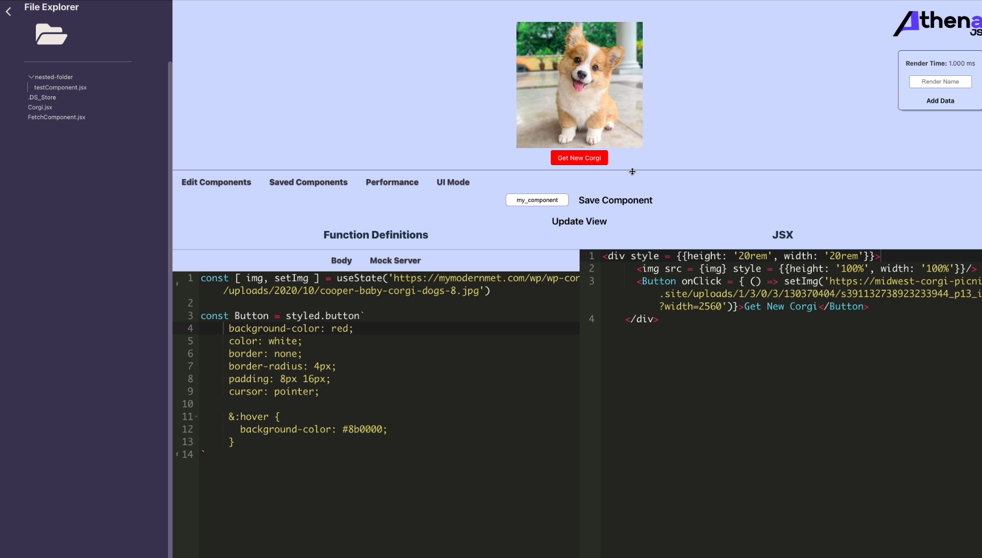Click the my_component name input field
Viewport: 982px width, 558px height.
(x=537, y=200)
